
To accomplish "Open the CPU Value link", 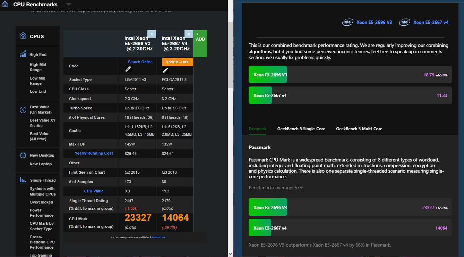I will pyautogui.click(x=94, y=191).
